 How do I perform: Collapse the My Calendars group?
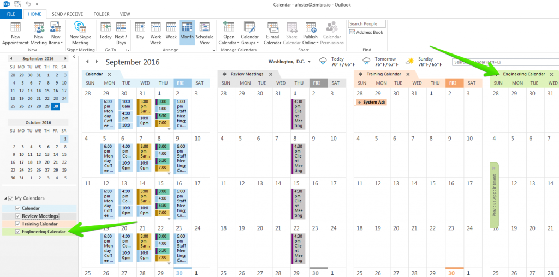pos(5,198)
